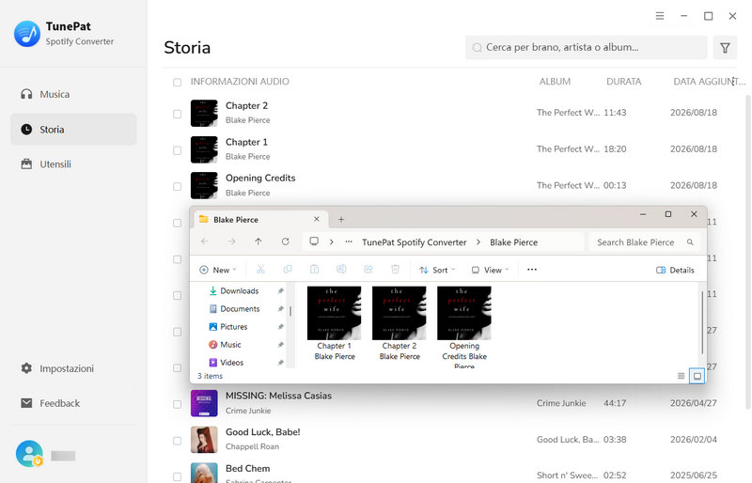Expand chevron before Blake Pierce breadcrumb
Screen dimensions: 752x483
click(478, 242)
